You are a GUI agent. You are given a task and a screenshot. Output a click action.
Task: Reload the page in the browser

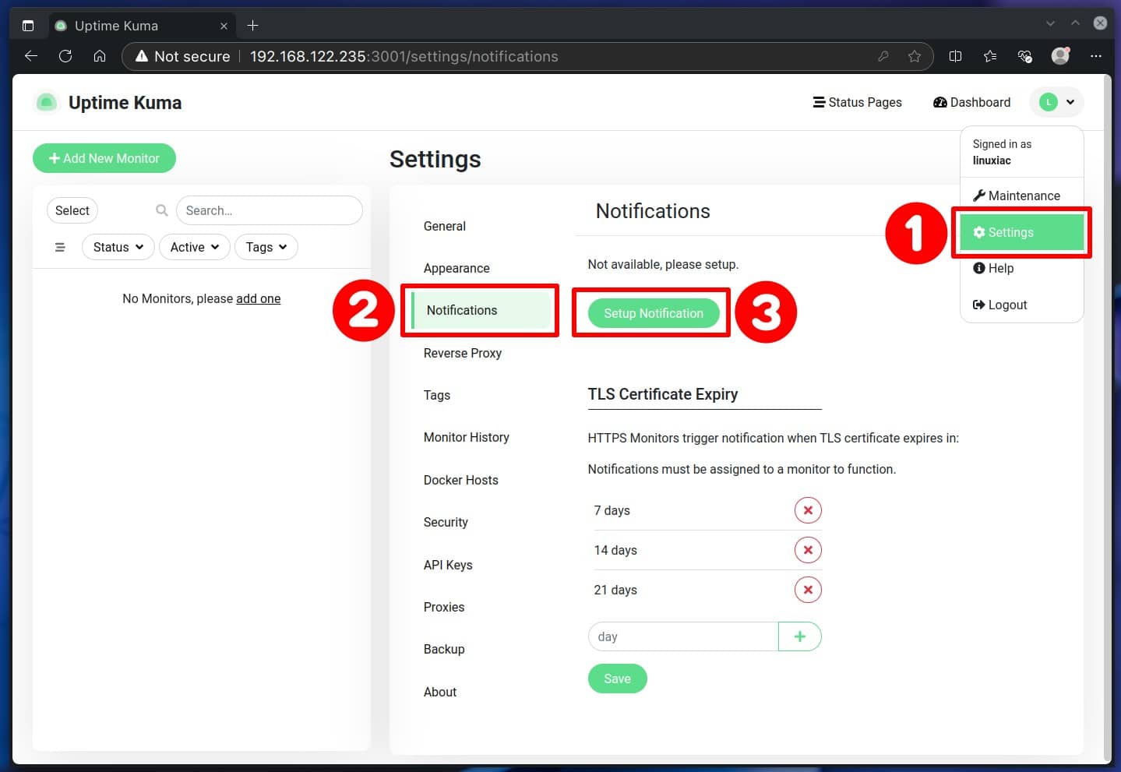pos(65,56)
